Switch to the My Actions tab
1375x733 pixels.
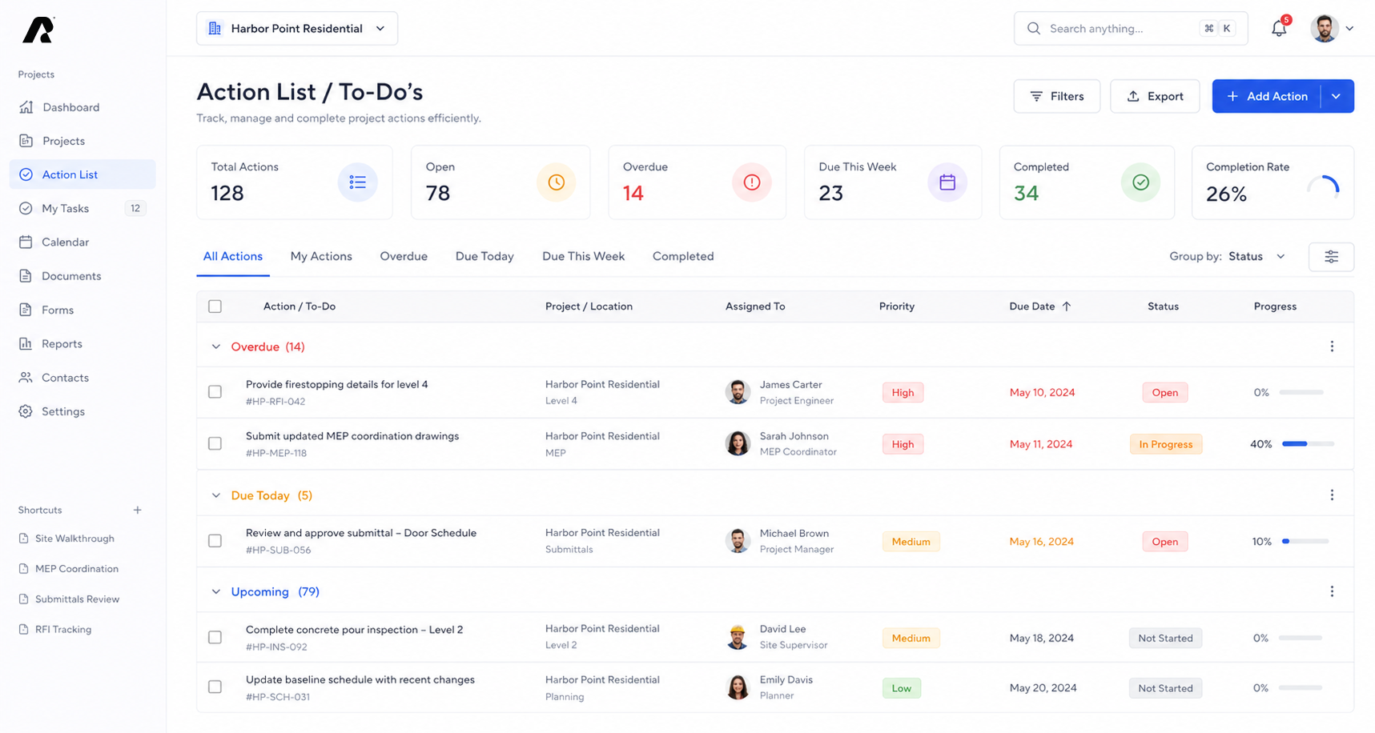click(321, 256)
